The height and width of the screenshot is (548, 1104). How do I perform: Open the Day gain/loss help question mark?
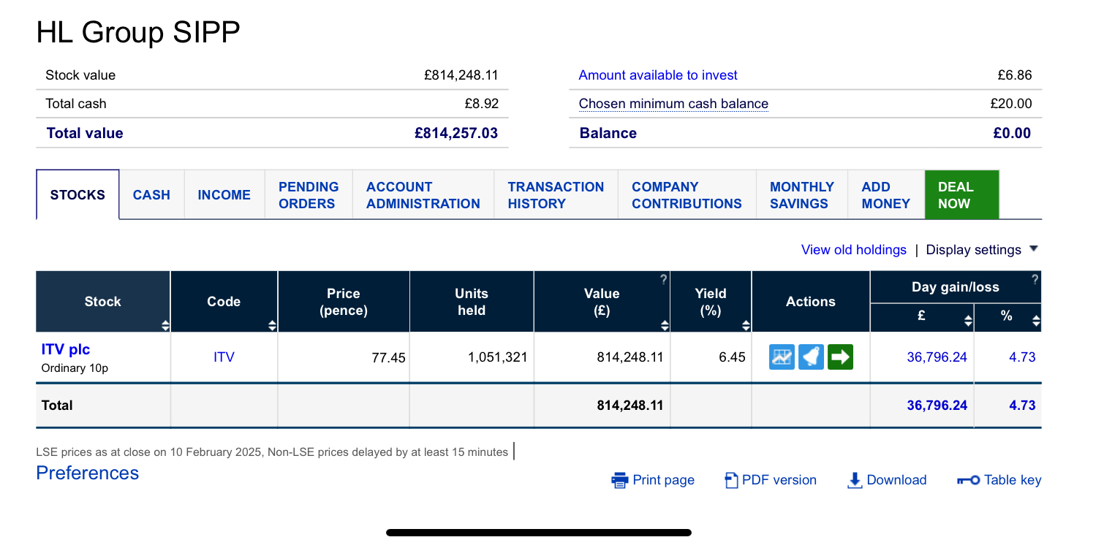tap(1035, 279)
